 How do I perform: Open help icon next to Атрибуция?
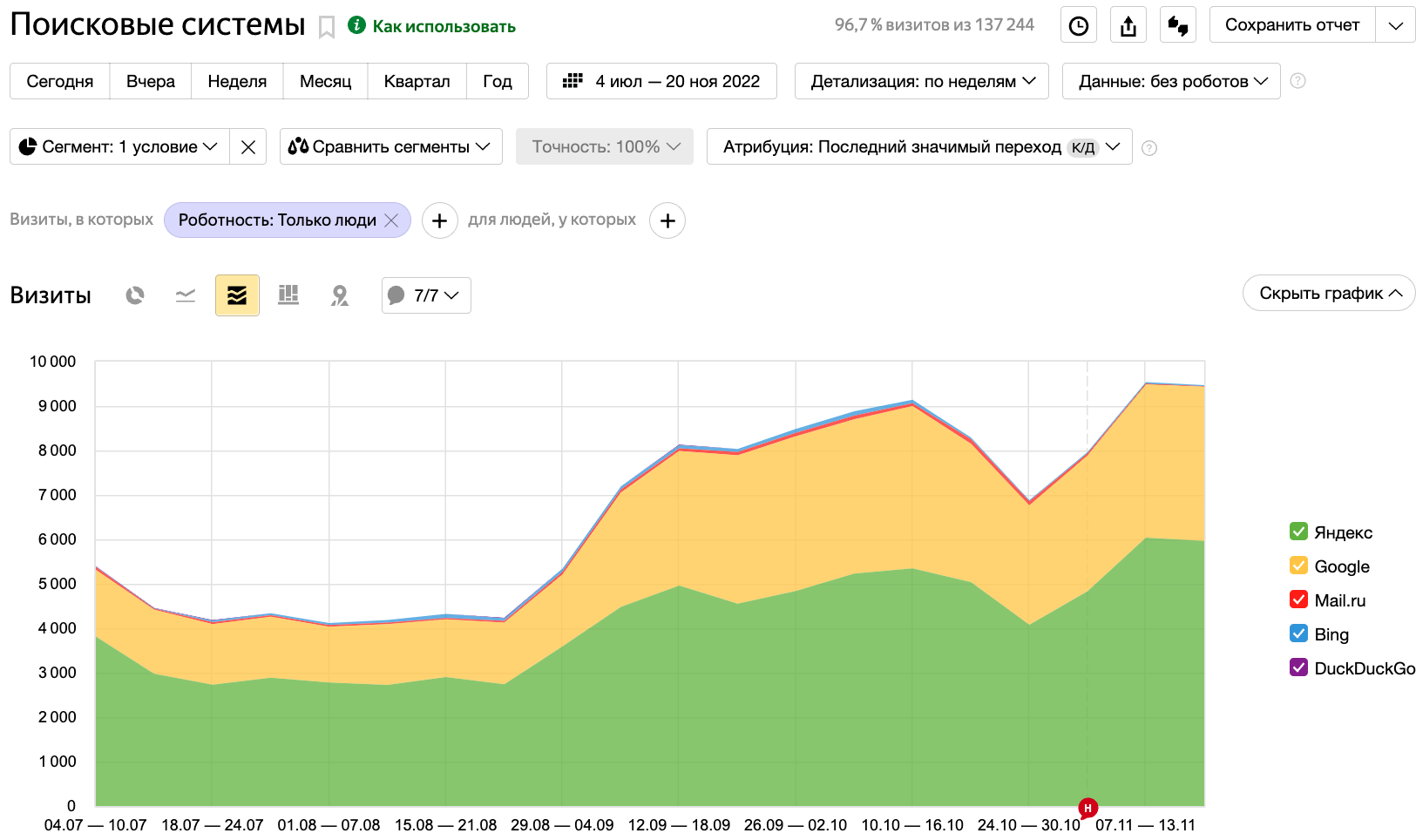[1149, 148]
